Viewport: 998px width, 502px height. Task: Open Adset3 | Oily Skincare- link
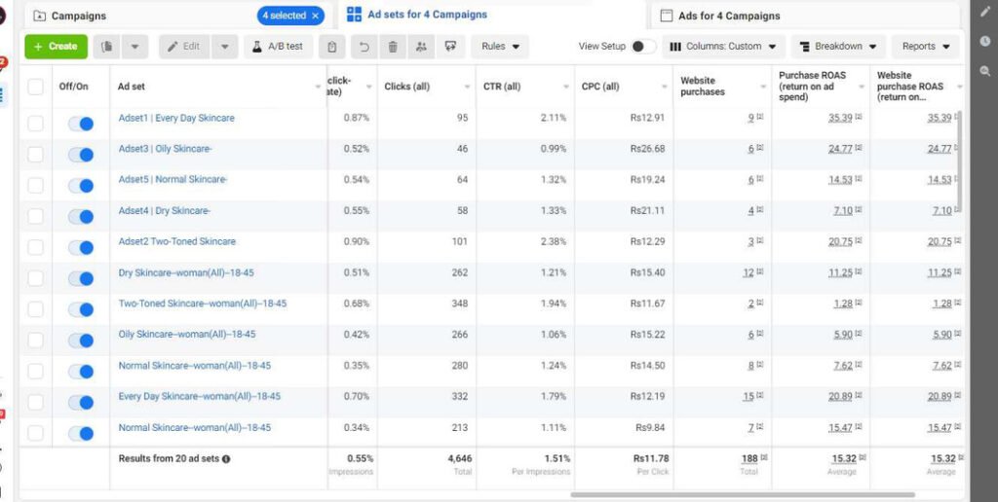click(166, 149)
